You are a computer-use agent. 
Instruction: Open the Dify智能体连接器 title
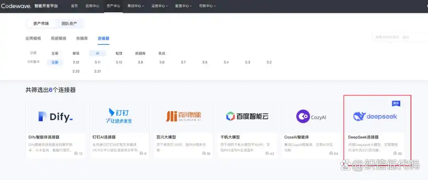pyautogui.click(x=44, y=137)
